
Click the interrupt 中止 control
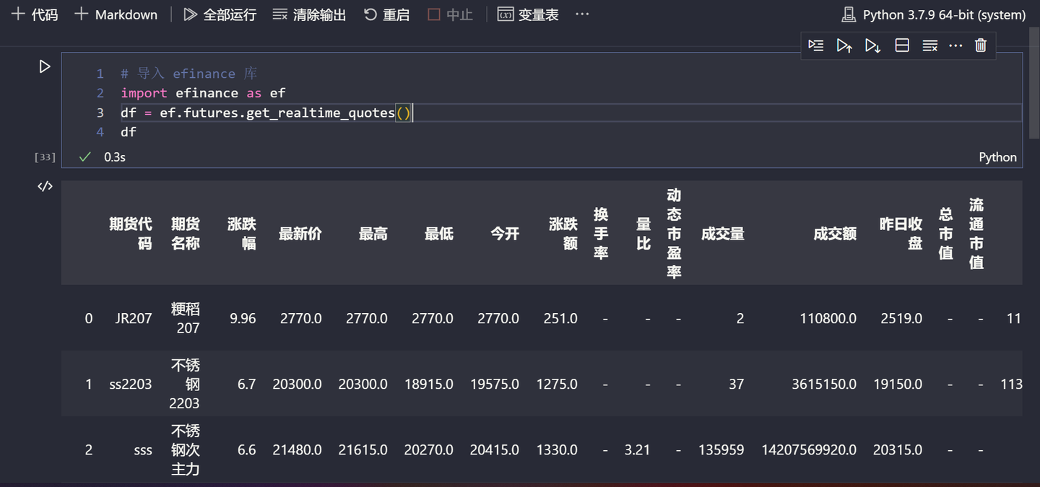(x=449, y=14)
